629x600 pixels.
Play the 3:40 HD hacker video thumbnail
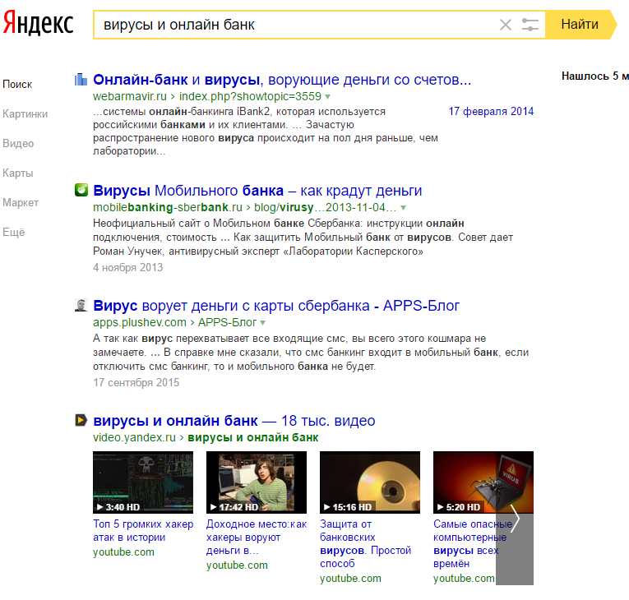click(x=143, y=482)
